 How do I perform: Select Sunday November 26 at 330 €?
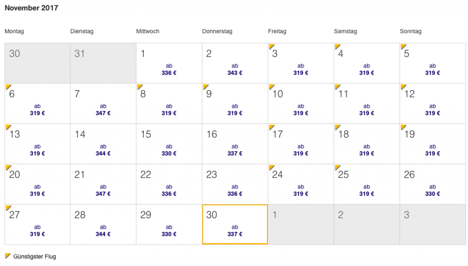pos(432,184)
